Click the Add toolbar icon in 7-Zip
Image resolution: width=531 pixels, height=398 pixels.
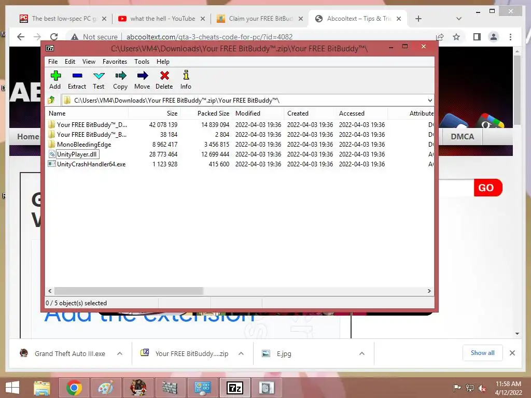55,80
